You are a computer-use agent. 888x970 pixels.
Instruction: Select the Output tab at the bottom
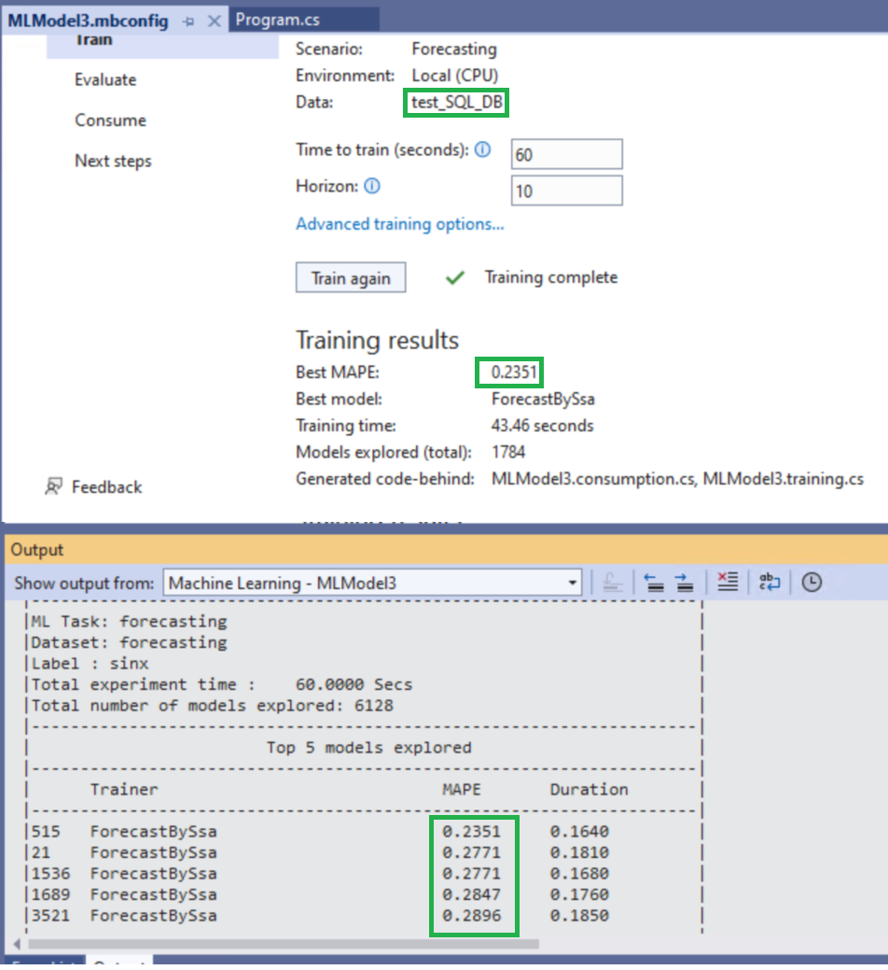click(x=119, y=963)
